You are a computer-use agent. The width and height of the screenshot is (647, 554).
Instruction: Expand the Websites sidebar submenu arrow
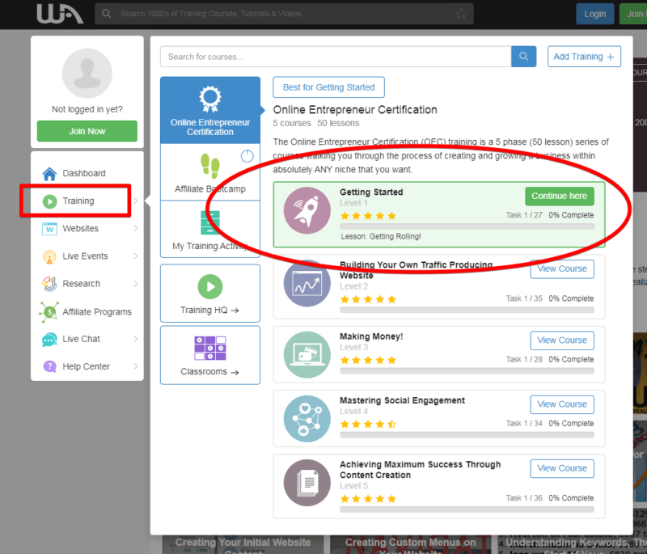[x=136, y=229]
